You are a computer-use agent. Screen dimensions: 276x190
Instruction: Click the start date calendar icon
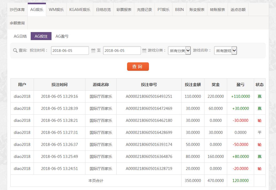point(93,51)
